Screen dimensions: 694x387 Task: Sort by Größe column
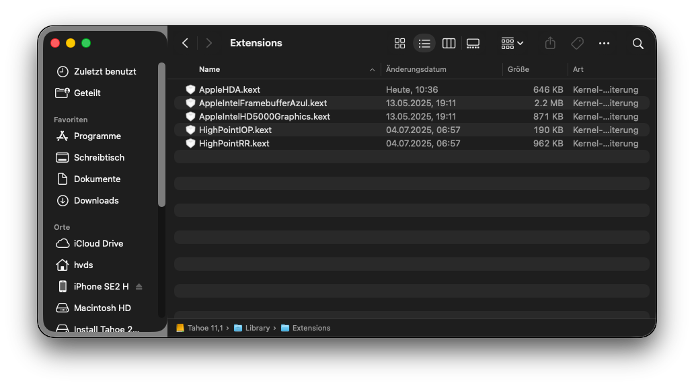click(x=518, y=69)
